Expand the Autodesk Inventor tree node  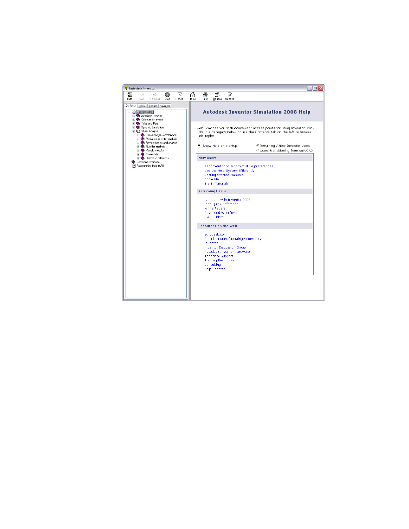pyautogui.click(x=134, y=116)
